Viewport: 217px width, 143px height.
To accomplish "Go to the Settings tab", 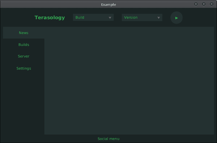I will [24, 68].
